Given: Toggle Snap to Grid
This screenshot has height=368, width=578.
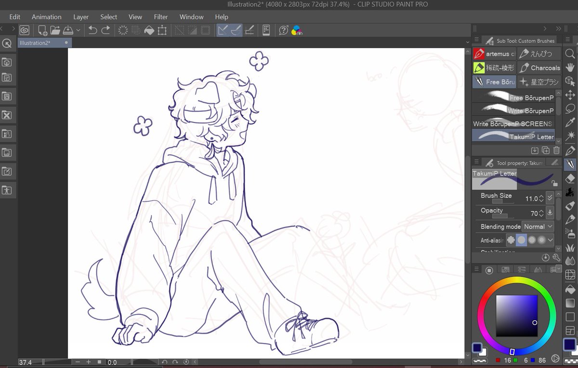Looking at the screenshot, I should [249, 30].
